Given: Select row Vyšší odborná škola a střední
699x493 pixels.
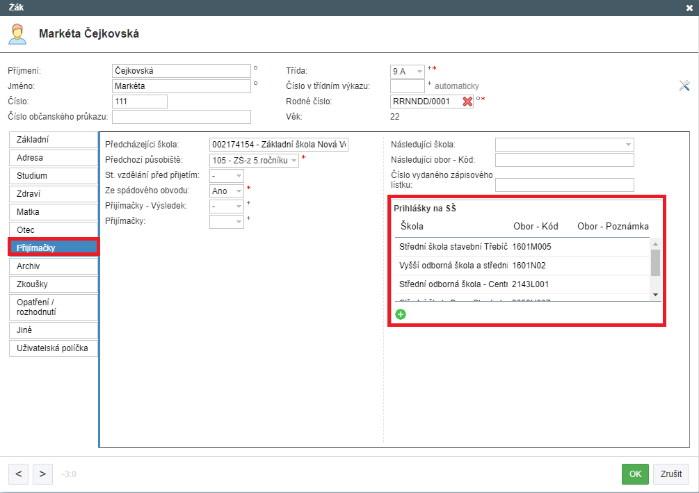Looking at the screenshot, I should coord(522,266).
